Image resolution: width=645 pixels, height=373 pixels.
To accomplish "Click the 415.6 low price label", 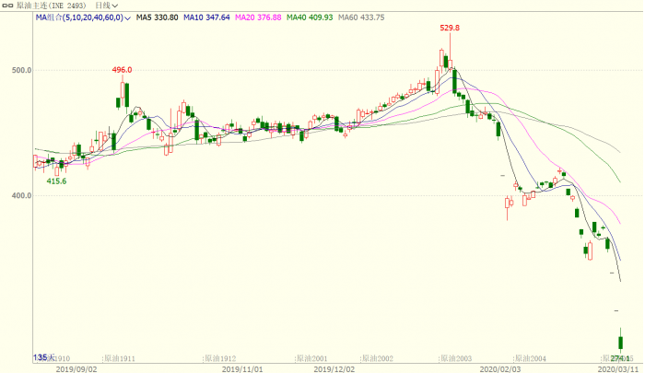I will click(56, 181).
